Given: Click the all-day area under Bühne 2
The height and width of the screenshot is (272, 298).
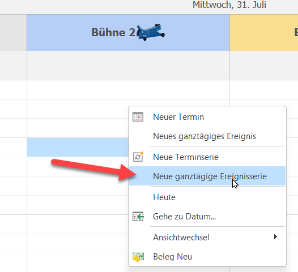Looking at the screenshot, I should [128, 65].
